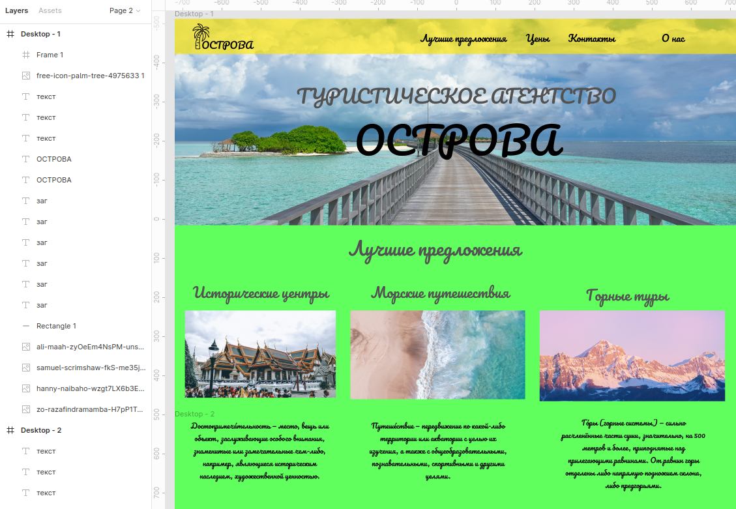This screenshot has width=736, height=509.
Task: Click image icon of samuel-scrimshaw layer
Action: pos(26,368)
